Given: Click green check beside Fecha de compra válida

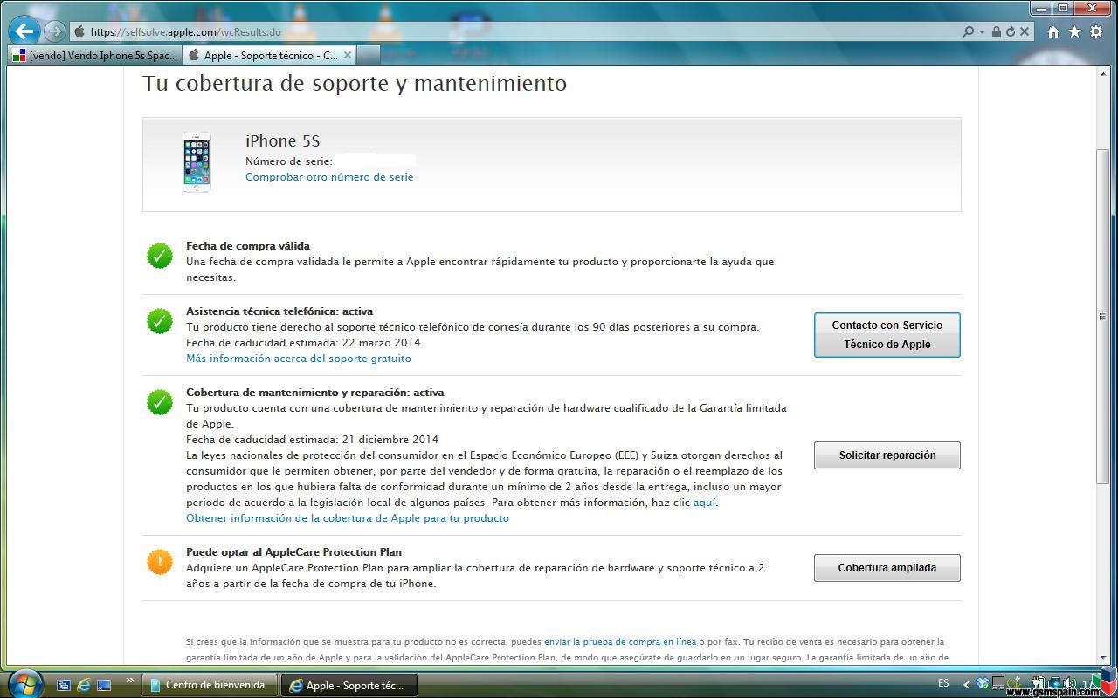Looking at the screenshot, I should [x=160, y=256].
